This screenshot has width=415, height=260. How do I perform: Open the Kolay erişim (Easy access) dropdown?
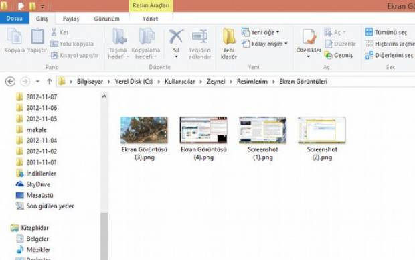(265, 44)
